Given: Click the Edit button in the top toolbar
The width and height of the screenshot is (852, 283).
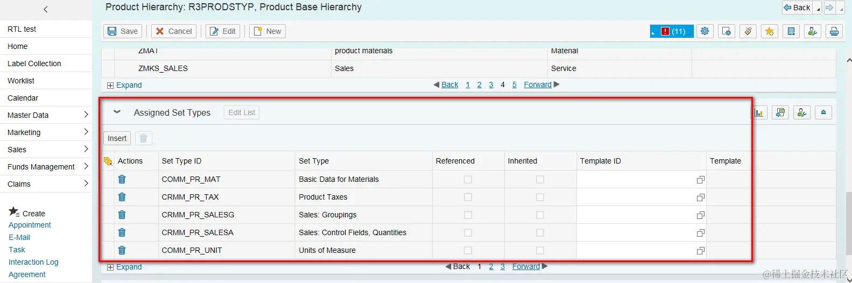Looking at the screenshot, I should tap(223, 31).
